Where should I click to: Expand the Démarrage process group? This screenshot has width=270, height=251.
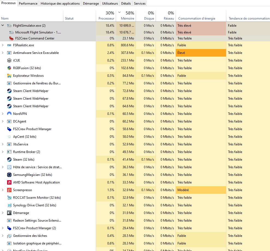(x=2, y=213)
